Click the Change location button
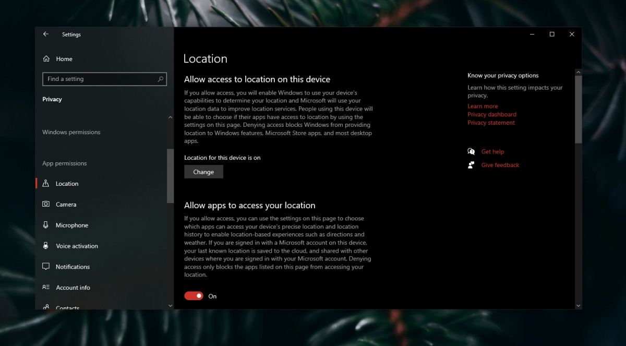Image resolution: width=626 pixels, height=346 pixels. click(x=203, y=172)
